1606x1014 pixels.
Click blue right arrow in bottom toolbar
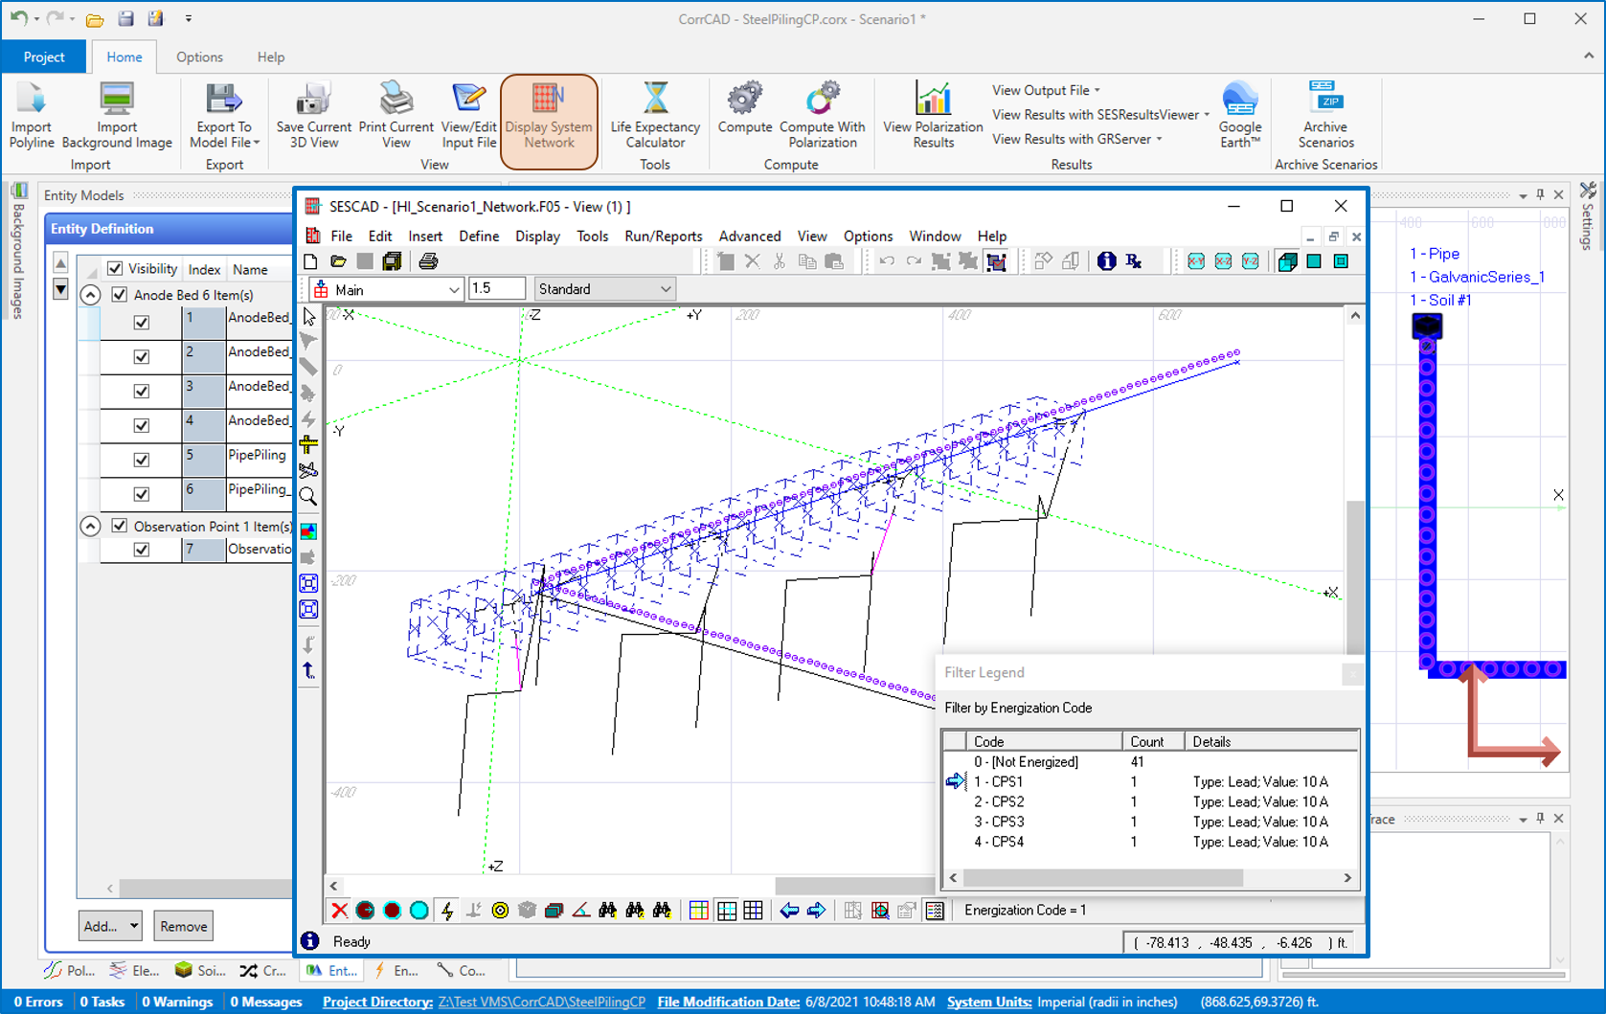[x=816, y=911]
